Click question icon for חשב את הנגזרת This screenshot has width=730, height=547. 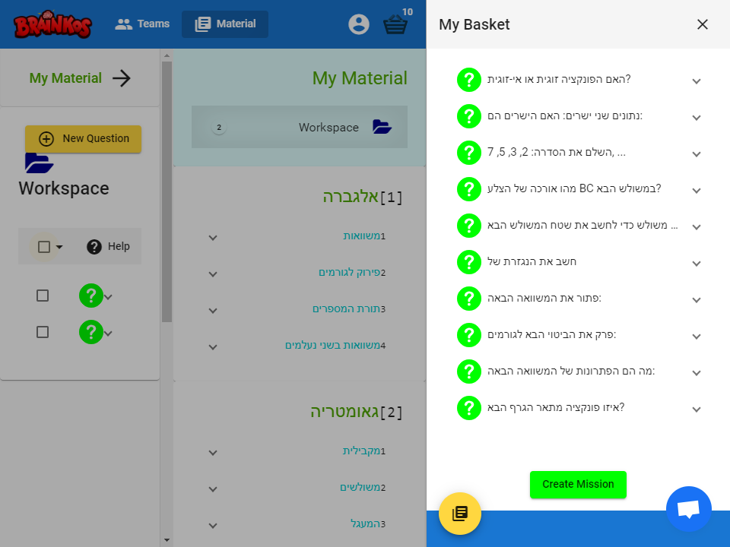[469, 262]
